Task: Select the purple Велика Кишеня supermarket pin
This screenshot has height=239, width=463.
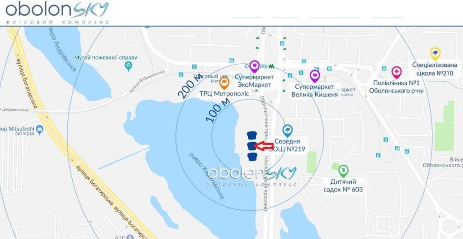Action: (x=315, y=76)
